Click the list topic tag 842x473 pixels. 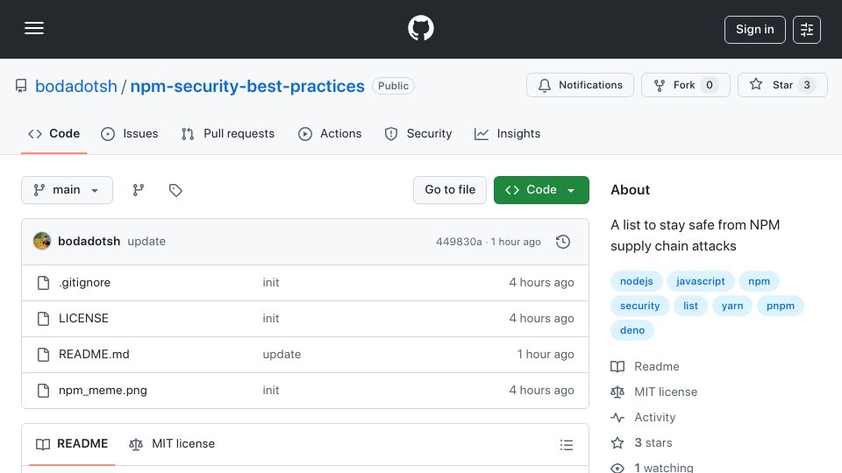tap(690, 306)
